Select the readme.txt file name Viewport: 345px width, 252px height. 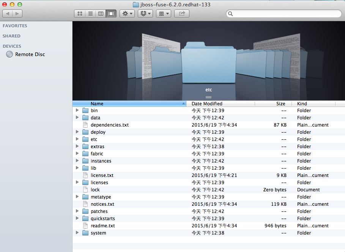pyautogui.click(x=103, y=225)
